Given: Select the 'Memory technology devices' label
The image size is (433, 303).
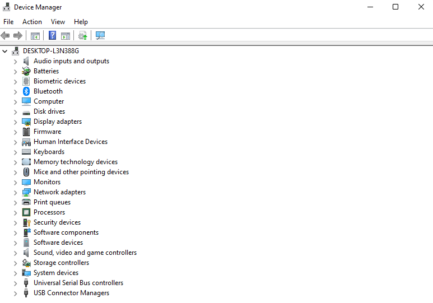Looking at the screenshot, I should [x=76, y=162].
